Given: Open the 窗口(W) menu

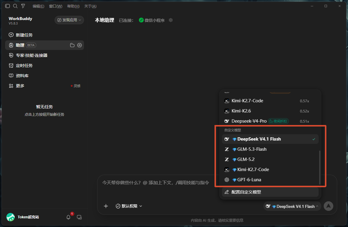Looking at the screenshot, I should [55, 6].
